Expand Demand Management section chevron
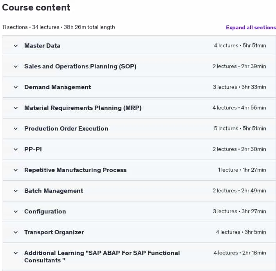Image resolution: width=276 pixels, height=271 pixels. 16,87
